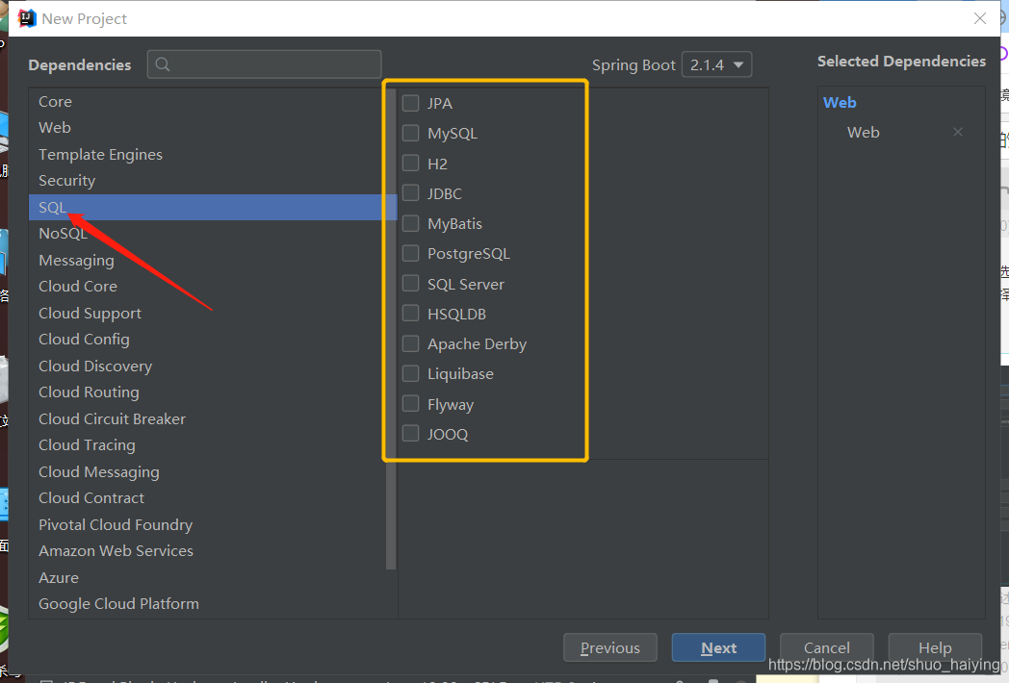Viewport: 1009px width, 683px height.
Task: Select the Cloud Messaging category
Action: tap(213, 472)
